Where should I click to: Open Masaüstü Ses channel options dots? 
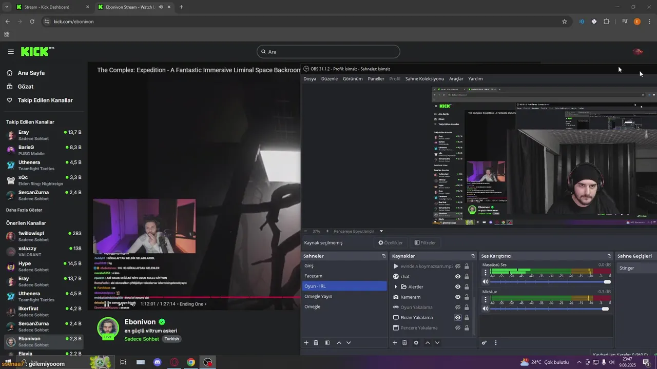pos(486,273)
